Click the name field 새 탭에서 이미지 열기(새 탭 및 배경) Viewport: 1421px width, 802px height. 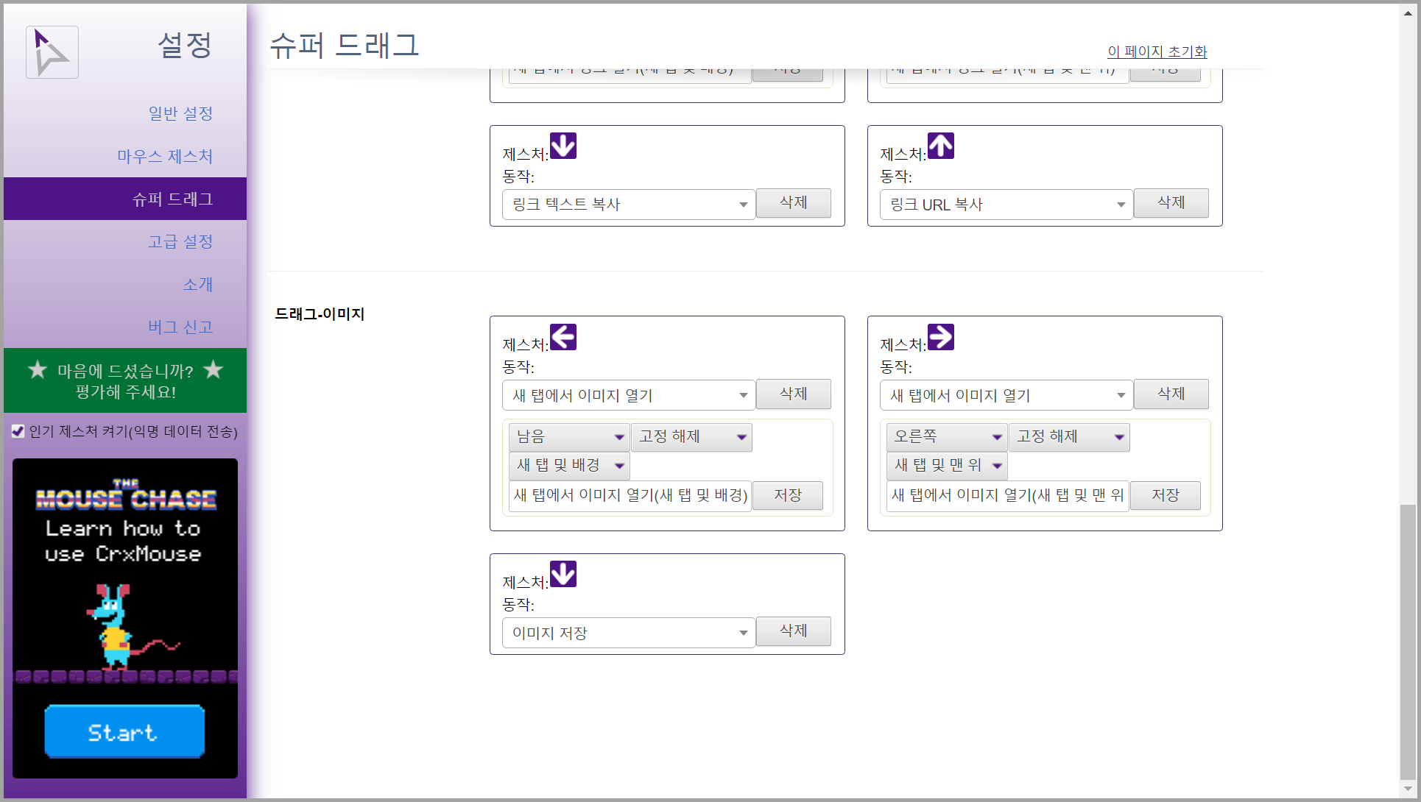(630, 495)
